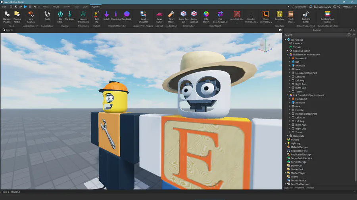Open the Load Character plugin
Viewport: 357px width, 200px height.
pos(143,17)
